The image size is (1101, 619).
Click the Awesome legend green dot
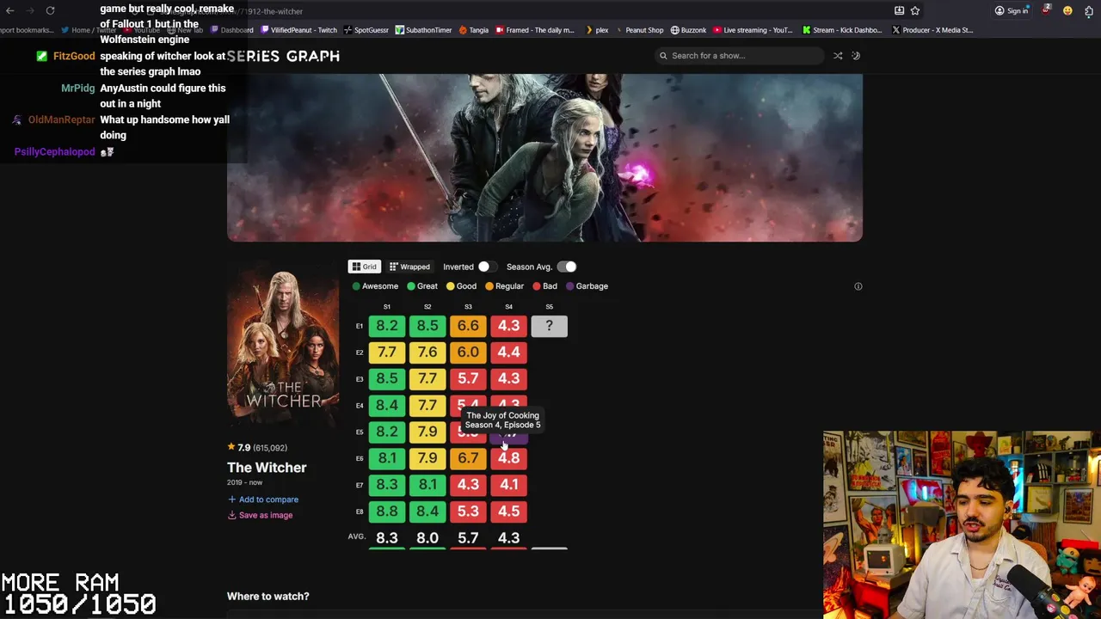[x=356, y=286]
